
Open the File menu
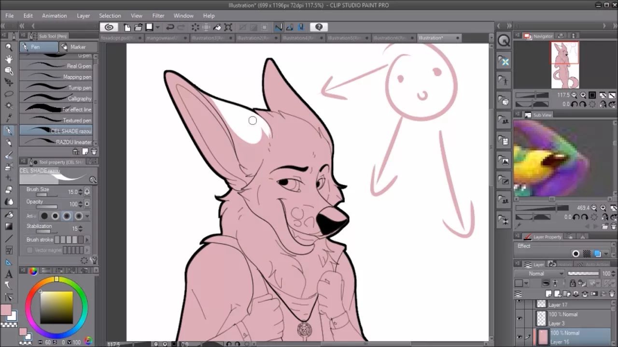pyautogui.click(x=9, y=16)
